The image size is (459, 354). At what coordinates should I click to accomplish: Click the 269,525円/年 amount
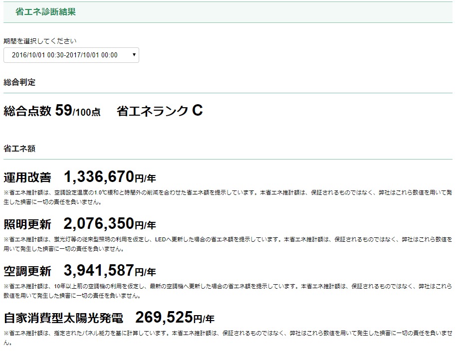(x=175, y=317)
